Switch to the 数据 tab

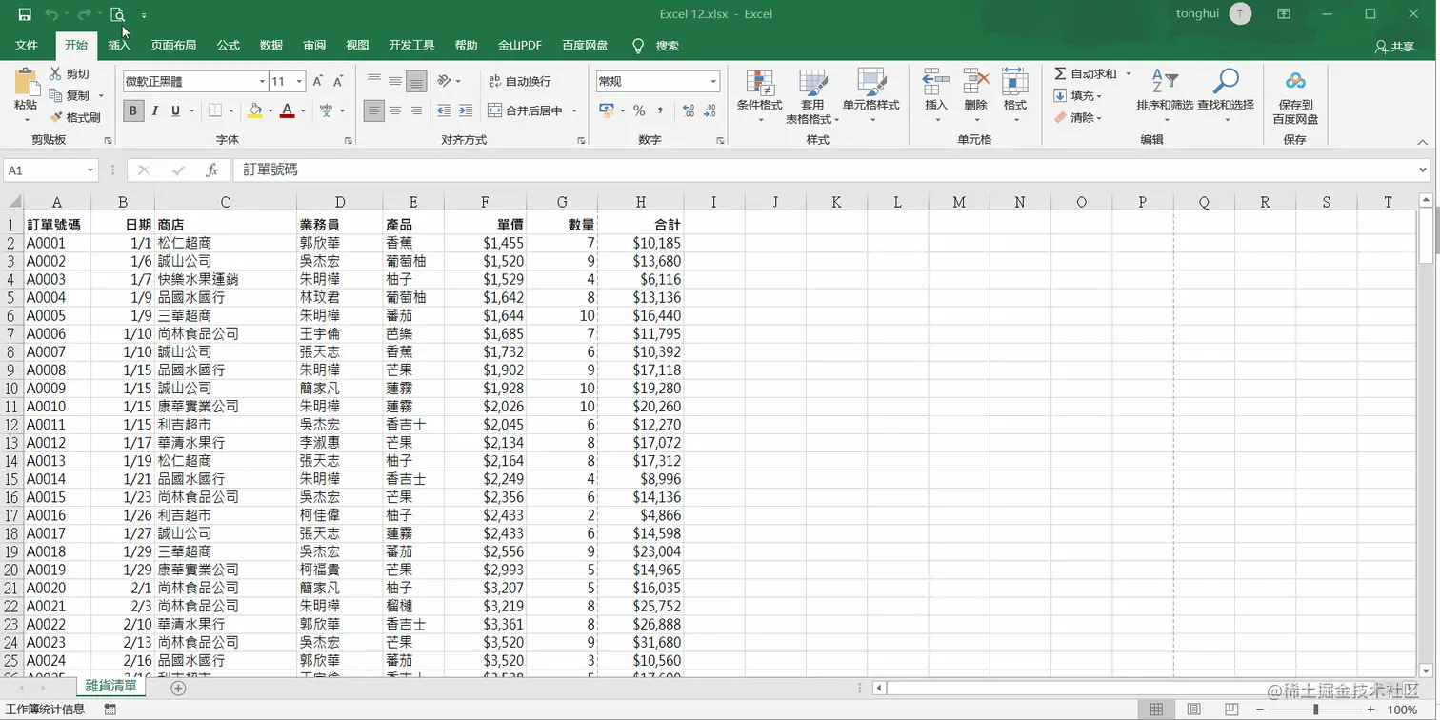tap(271, 46)
